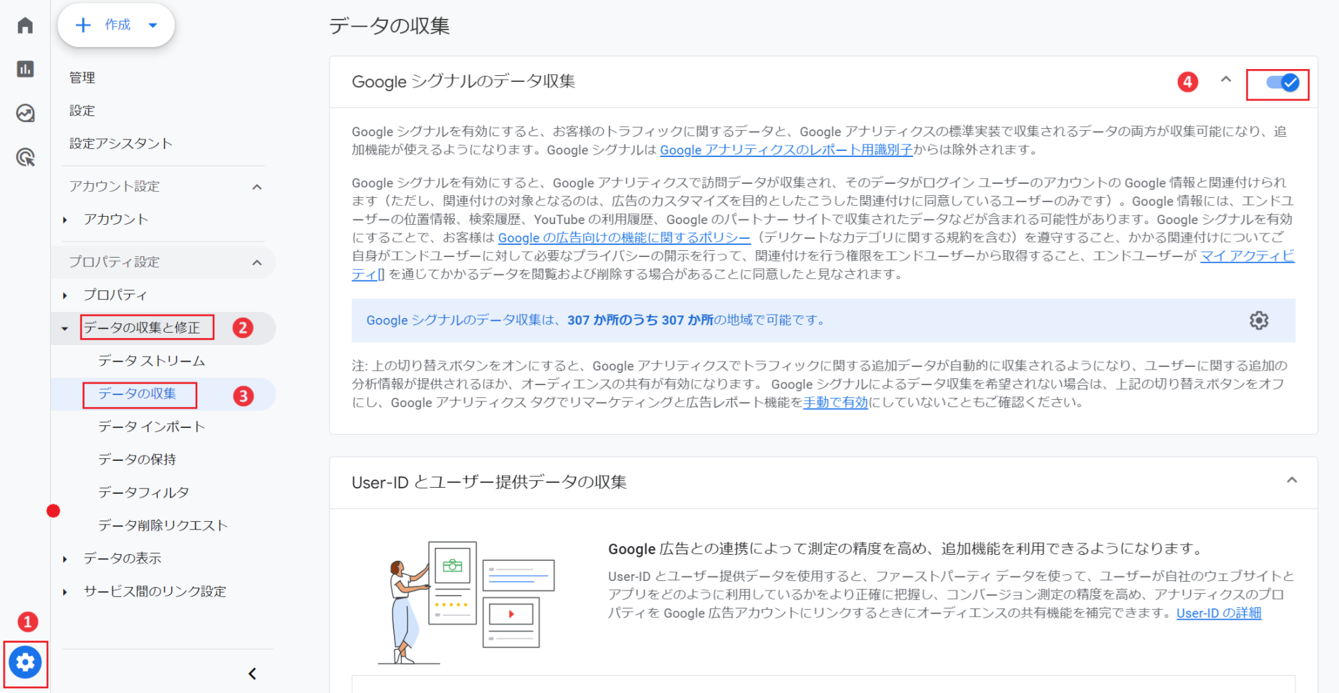Toggle off Google シグナル data collection switch
This screenshot has width=1339, height=693.
click(x=1282, y=83)
